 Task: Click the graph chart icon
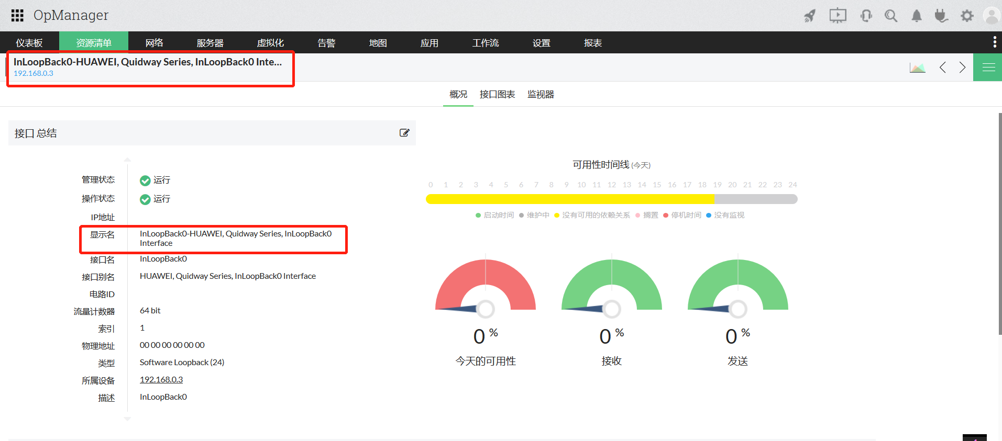pos(917,67)
